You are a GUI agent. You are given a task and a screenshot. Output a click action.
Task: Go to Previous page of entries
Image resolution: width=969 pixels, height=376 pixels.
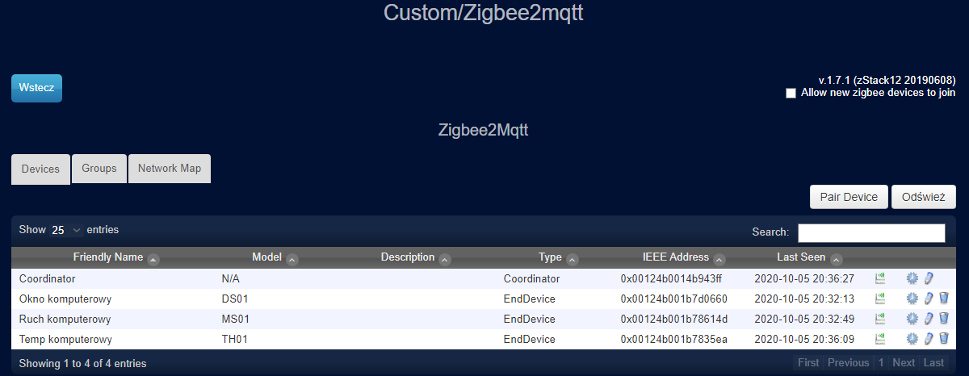848,363
